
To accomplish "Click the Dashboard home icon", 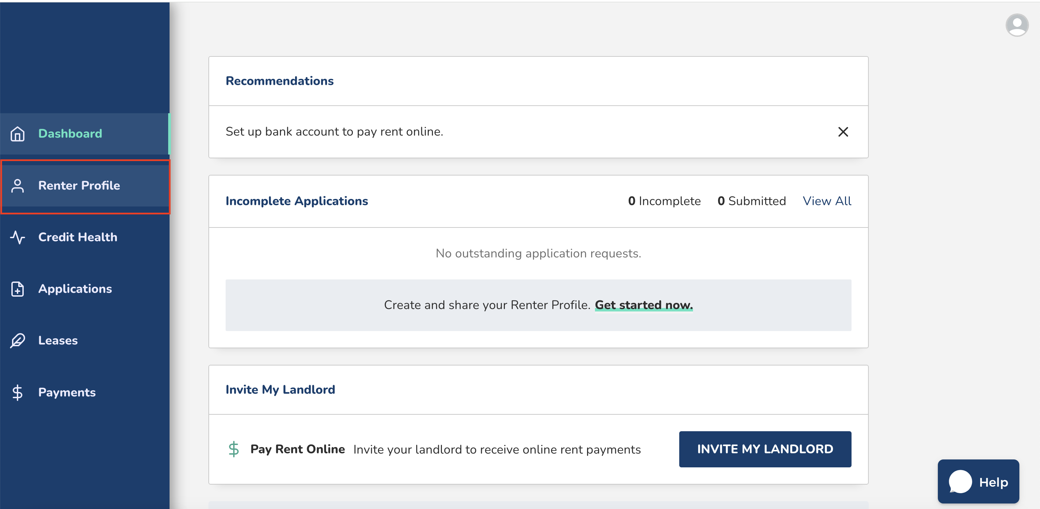I will [x=17, y=134].
